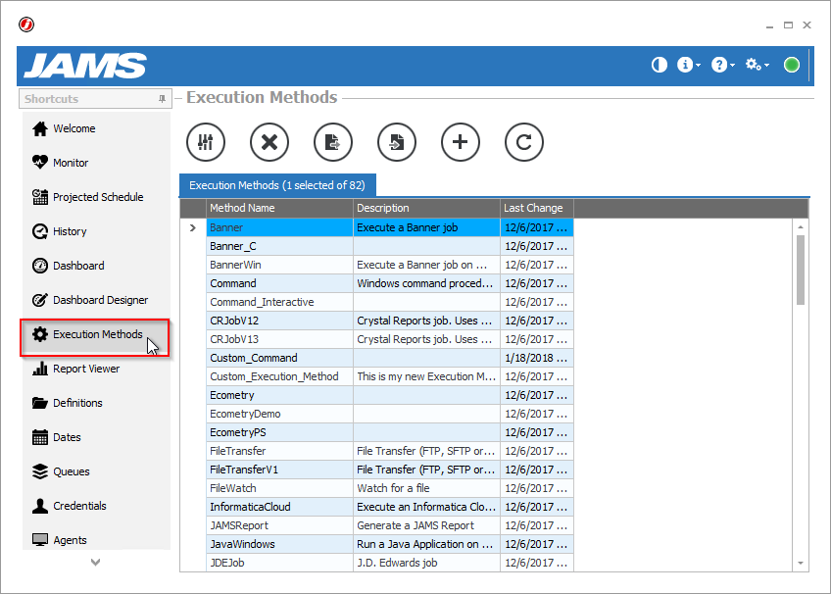Refresh the Execution Methods list
The image size is (831, 594).
523,142
